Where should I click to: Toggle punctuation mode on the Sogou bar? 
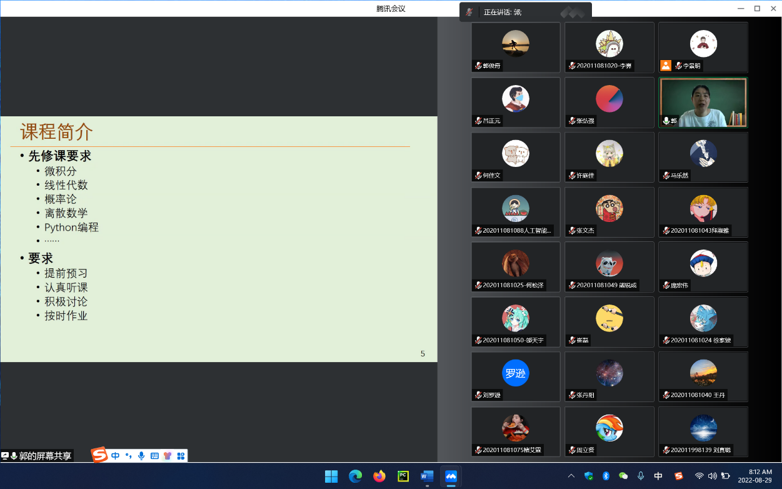click(x=128, y=456)
